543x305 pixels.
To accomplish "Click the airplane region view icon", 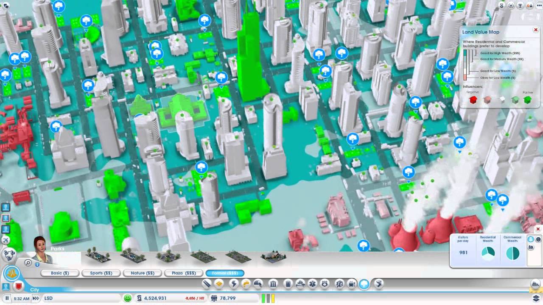I will tap(6, 240).
